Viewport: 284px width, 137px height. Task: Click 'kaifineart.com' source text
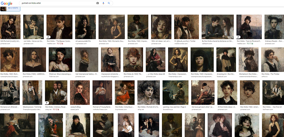(268, 110)
